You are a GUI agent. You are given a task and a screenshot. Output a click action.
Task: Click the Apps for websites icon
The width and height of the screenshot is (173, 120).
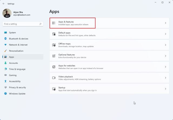coord(54,67)
